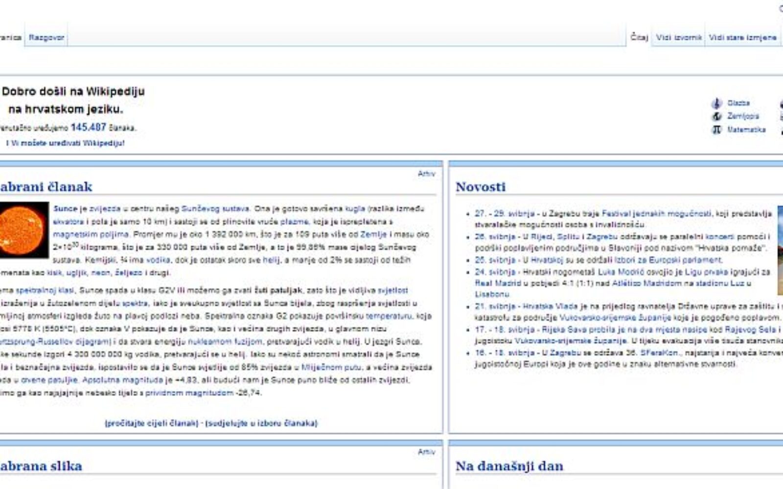Image resolution: width=783 pixels, height=489 pixels.
Task: Open the Matematika portal link
Action: pyautogui.click(x=746, y=130)
